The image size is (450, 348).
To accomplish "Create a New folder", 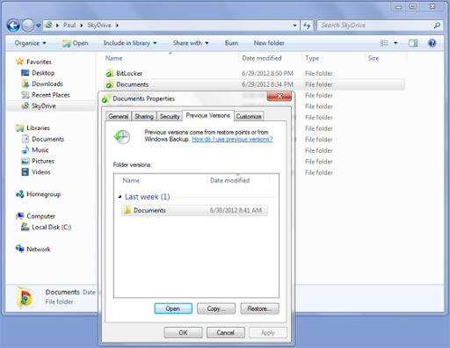I will (269, 43).
